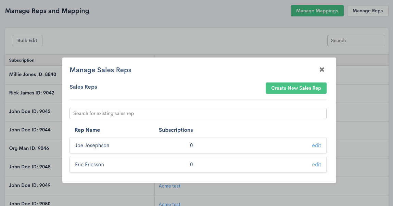Edit the Joe Josephson sales rep
Image resolution: width=393 pixels, height=206 pixels.
(x=316, y=145)
